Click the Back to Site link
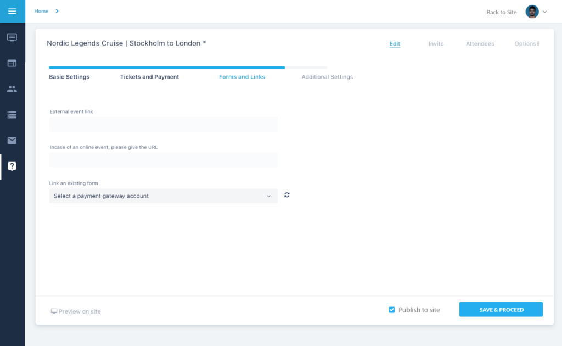 coord(501,12)
